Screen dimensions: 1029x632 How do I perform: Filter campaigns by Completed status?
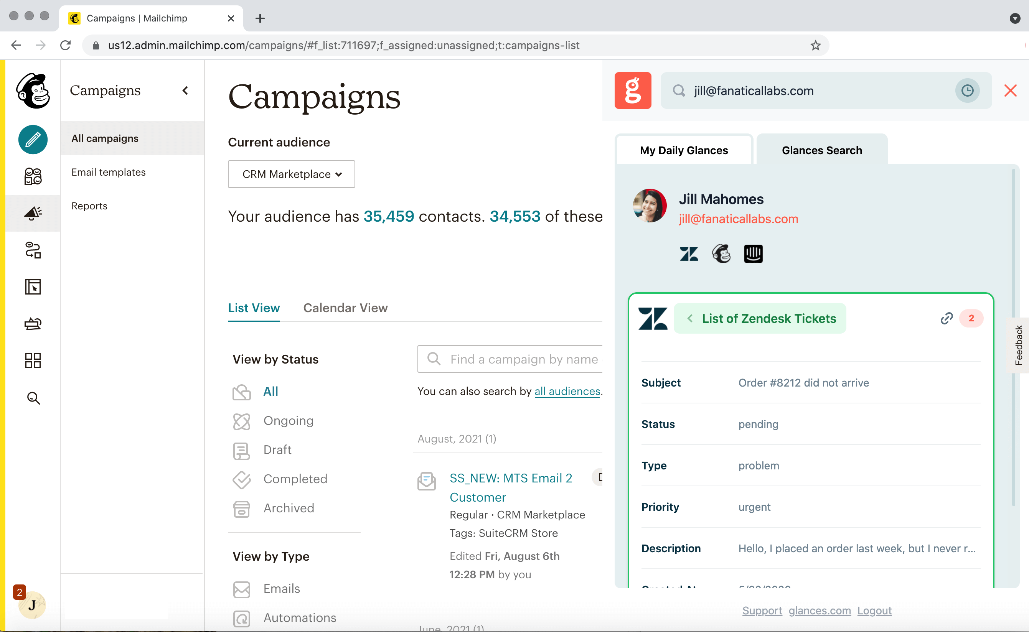(295, 479)
